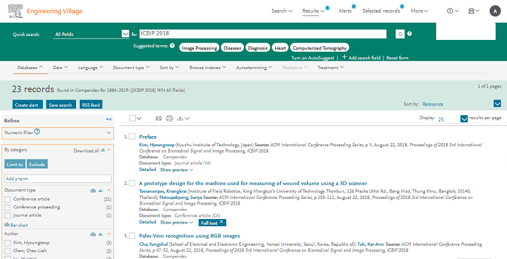Print selected records using printer icon
Viewport: 507px width, 259px height.
click(x=169, y=118)
